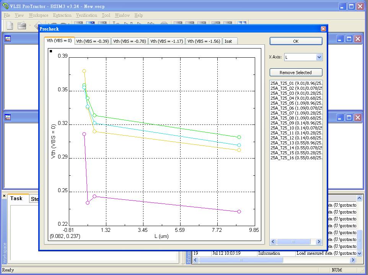Select the Vth (VBS = -1.56) tab
The width and height of the screenshot is (368, 275).
click(204, 41)
